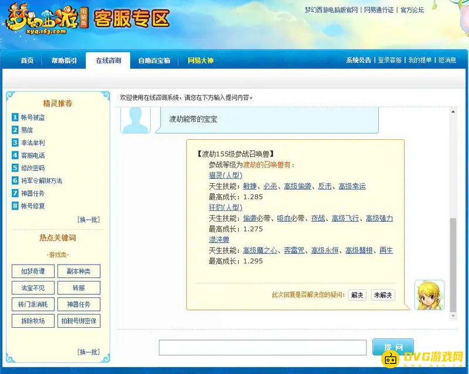
Task: Open the 高级永恒 skill link
Action: tap(325, 251)
